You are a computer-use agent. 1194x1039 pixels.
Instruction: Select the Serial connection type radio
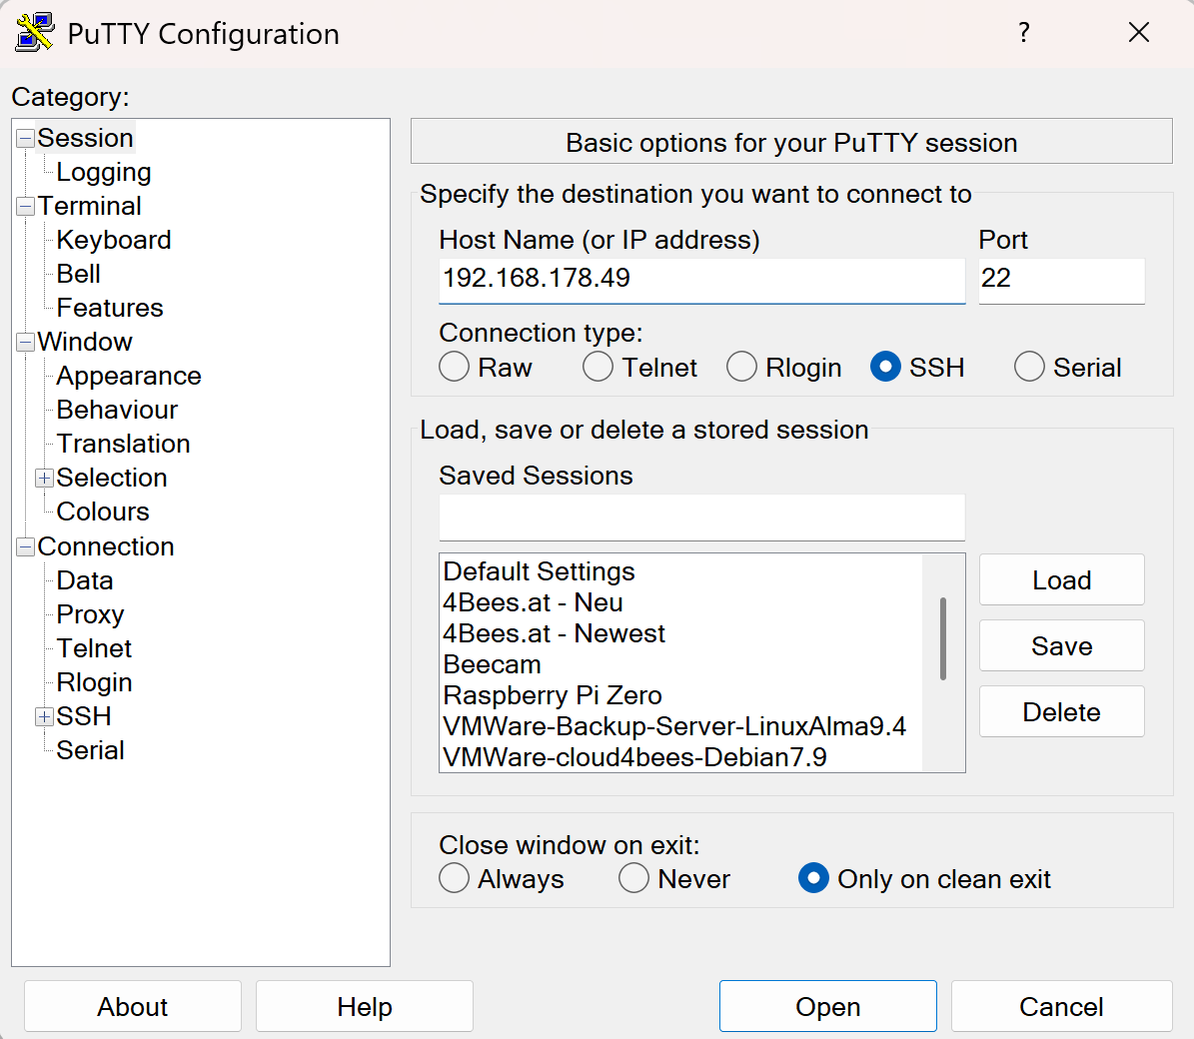1029,367
